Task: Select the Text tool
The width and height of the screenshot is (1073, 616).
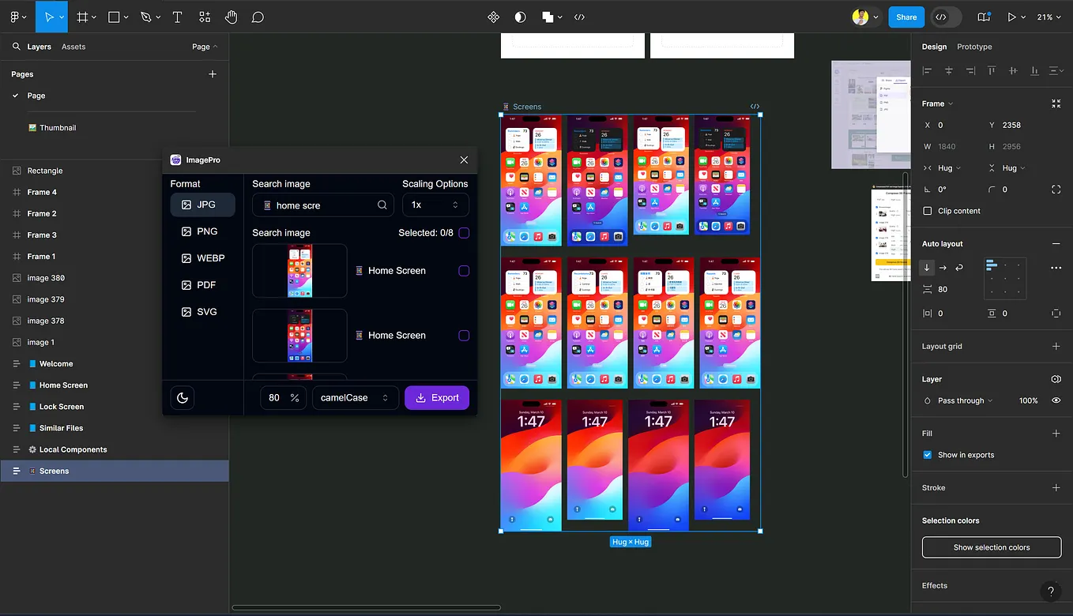Action: [x=177, y=17]
